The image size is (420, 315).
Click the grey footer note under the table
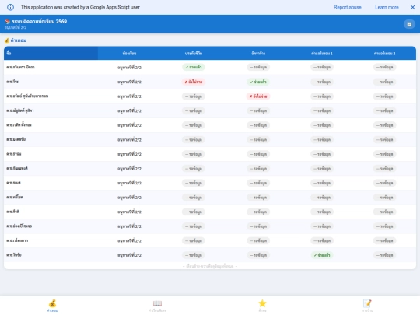coord(210,266)
